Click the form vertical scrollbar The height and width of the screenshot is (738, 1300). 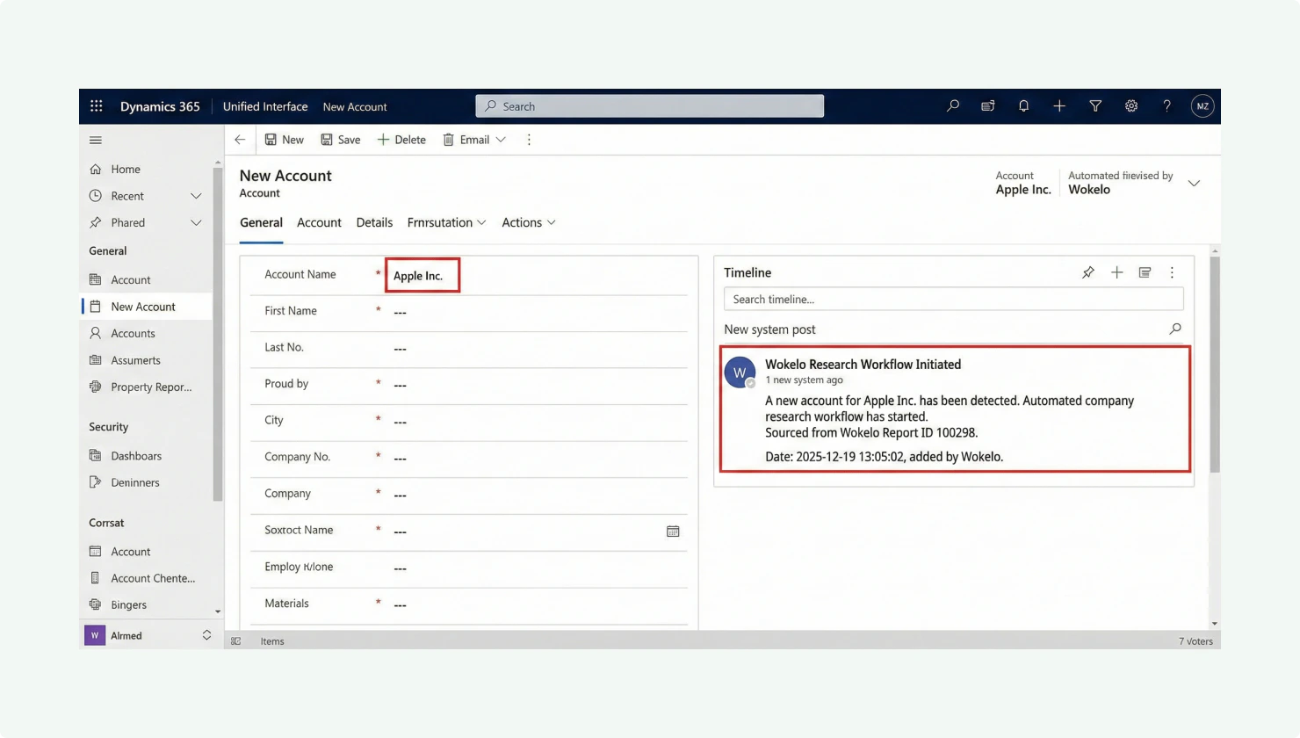tap(1215, 365)
